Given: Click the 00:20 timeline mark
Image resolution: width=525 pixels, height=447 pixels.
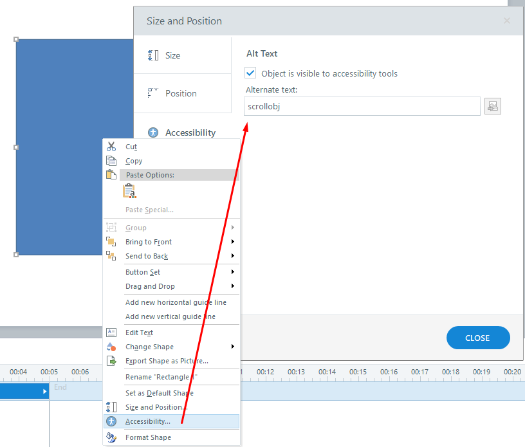Looking at the screenshot, I should [x=512, y=372].
